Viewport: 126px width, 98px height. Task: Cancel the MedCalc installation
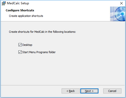point(112,91)
